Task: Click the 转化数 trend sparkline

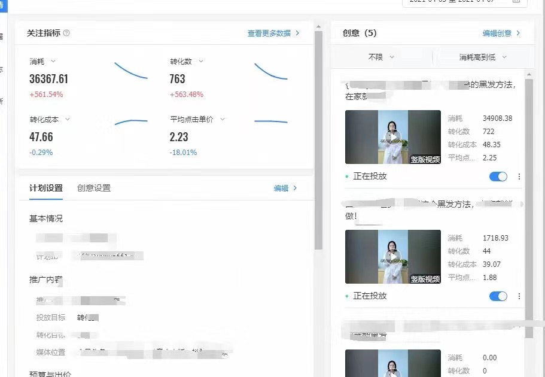Action: click(271, 72)
